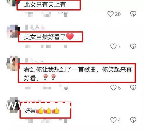Like the comment with 5 likes
Image resolution: width=144 pixels, height=130 pixels.
(113, 87)
